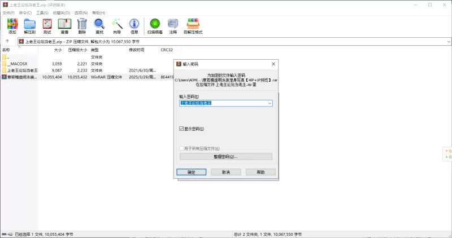This screenshot has width=452, height=238.
Task: Open the 文件(F) menu
Action: pos(8,12)
